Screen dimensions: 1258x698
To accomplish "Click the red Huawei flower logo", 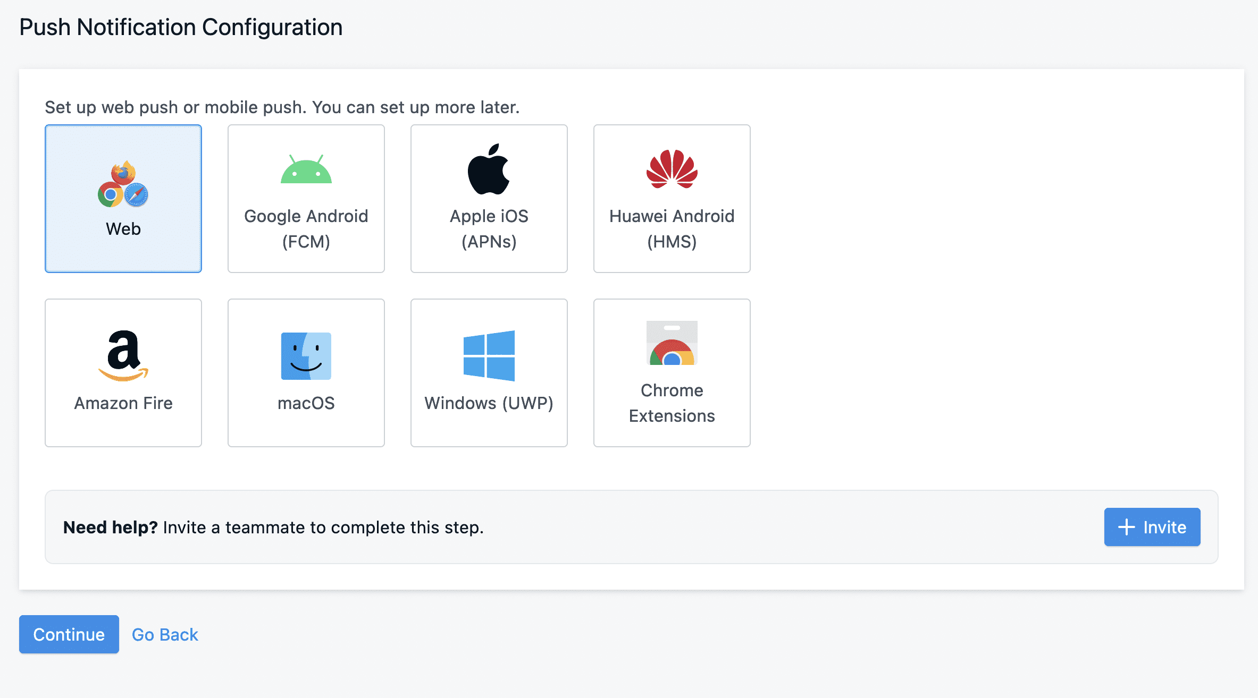I will click(672, 169).
